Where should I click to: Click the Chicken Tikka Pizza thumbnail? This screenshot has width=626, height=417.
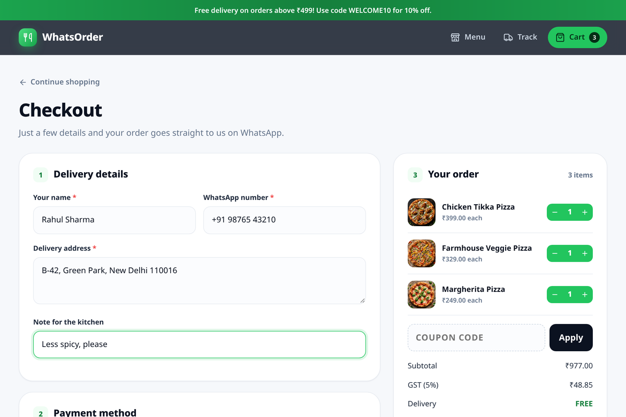pyautogui.click(x=422, y=212)
